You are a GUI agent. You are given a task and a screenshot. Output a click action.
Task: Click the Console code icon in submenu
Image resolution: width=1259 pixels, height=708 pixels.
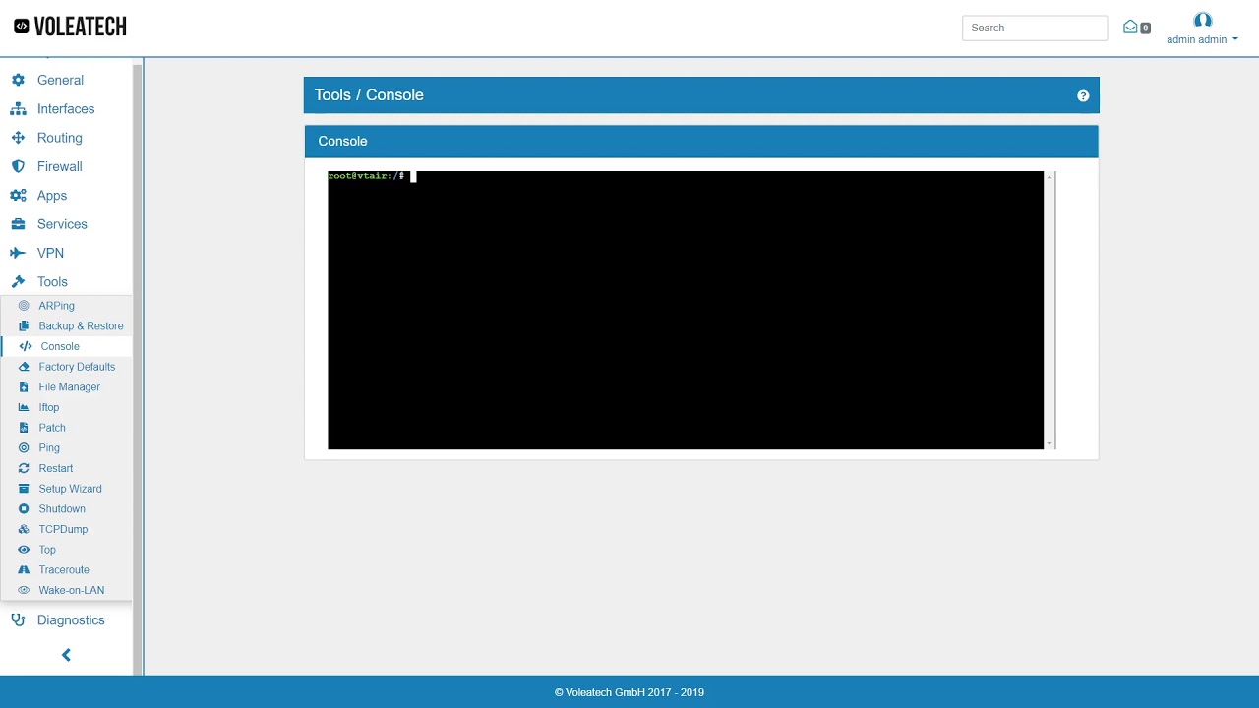(x=26, y=346)
